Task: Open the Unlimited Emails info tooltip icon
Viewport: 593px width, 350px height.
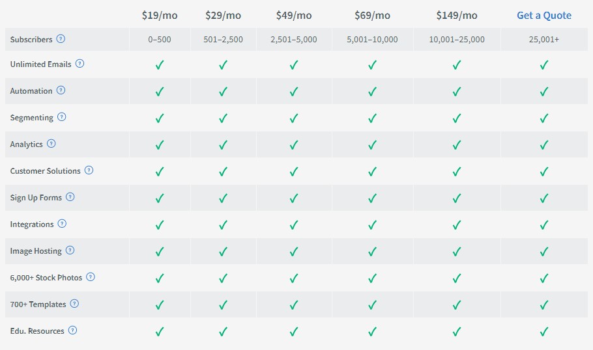Action: tap(80, 64)
